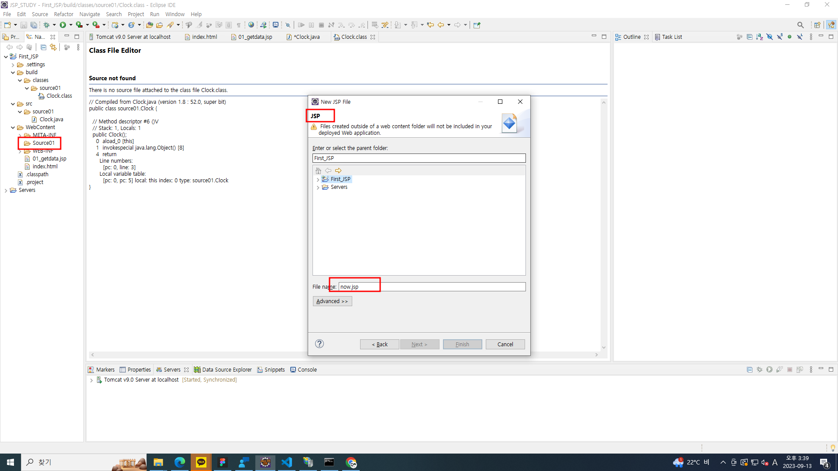This screenshot has width=838, height=471.
Task: Switch to the index.html editor tab
Action: click(x=204, y=37)
